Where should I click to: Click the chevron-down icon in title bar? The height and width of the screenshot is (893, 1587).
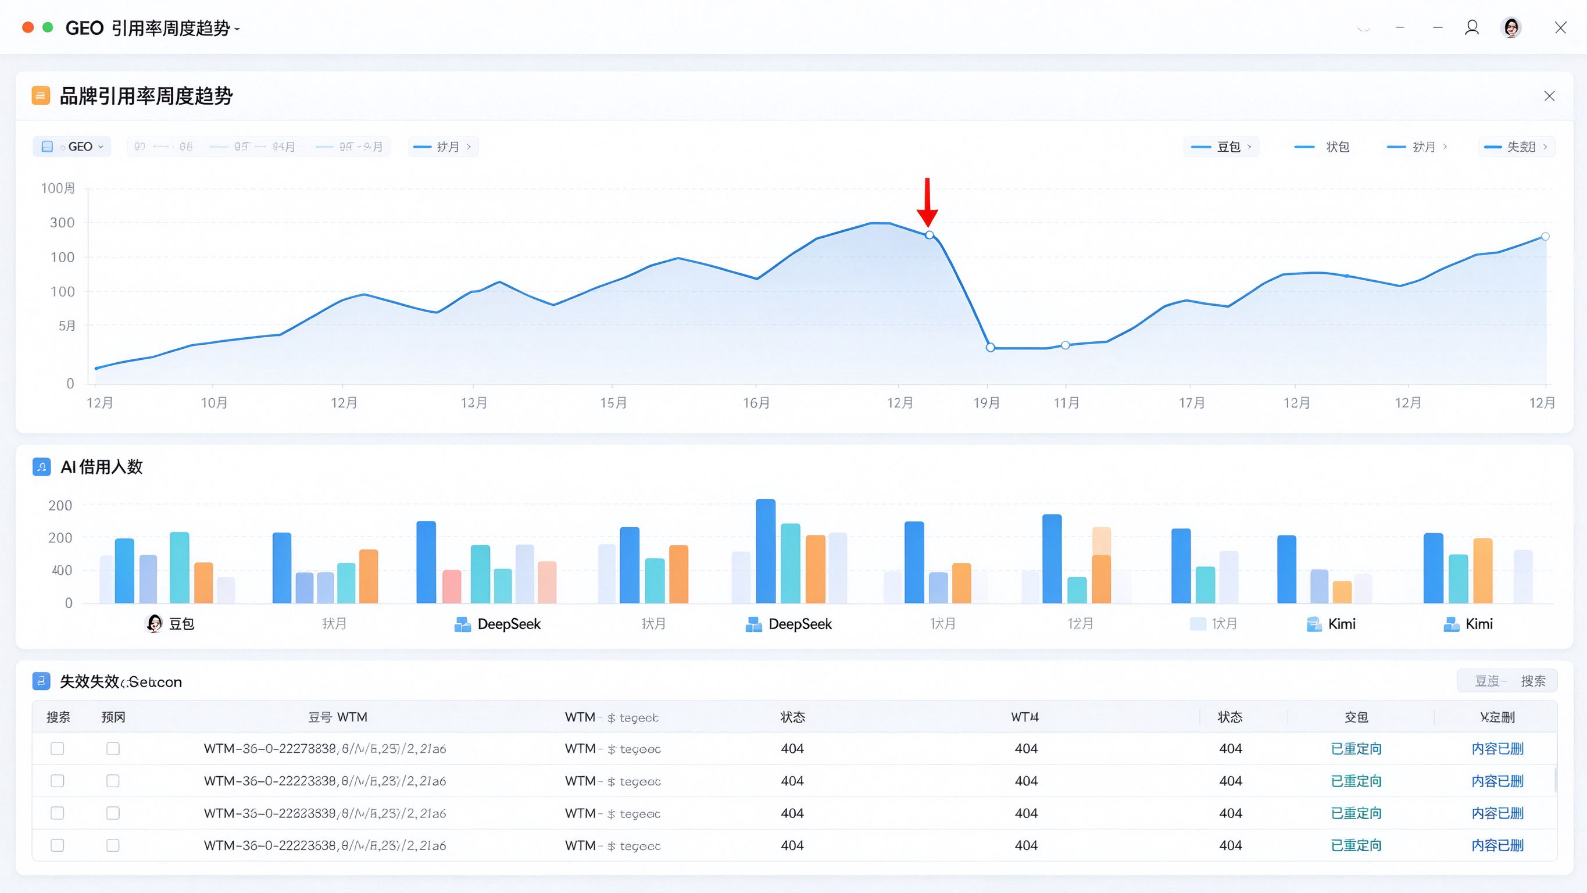(x=1364, y=28)
